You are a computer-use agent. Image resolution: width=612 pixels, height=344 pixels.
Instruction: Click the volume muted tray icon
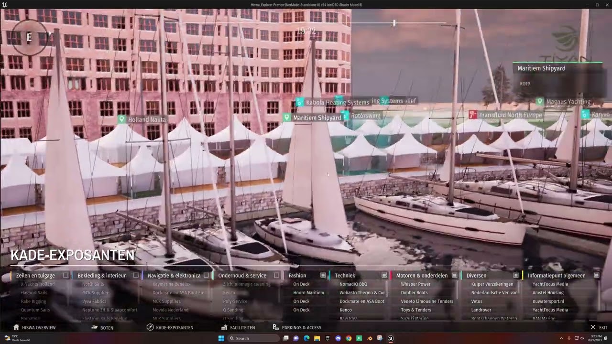click(x=582, y=338)
